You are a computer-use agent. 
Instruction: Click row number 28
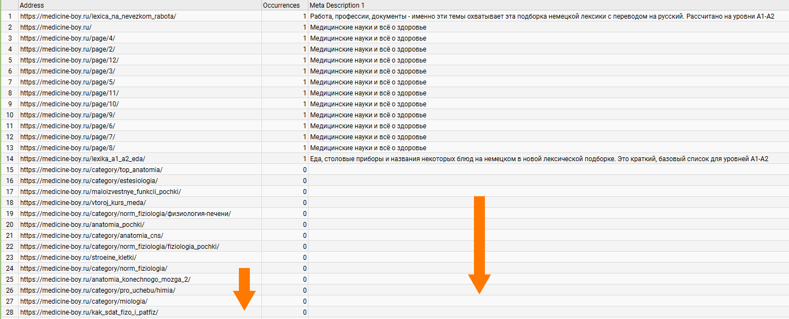[9, 312]
